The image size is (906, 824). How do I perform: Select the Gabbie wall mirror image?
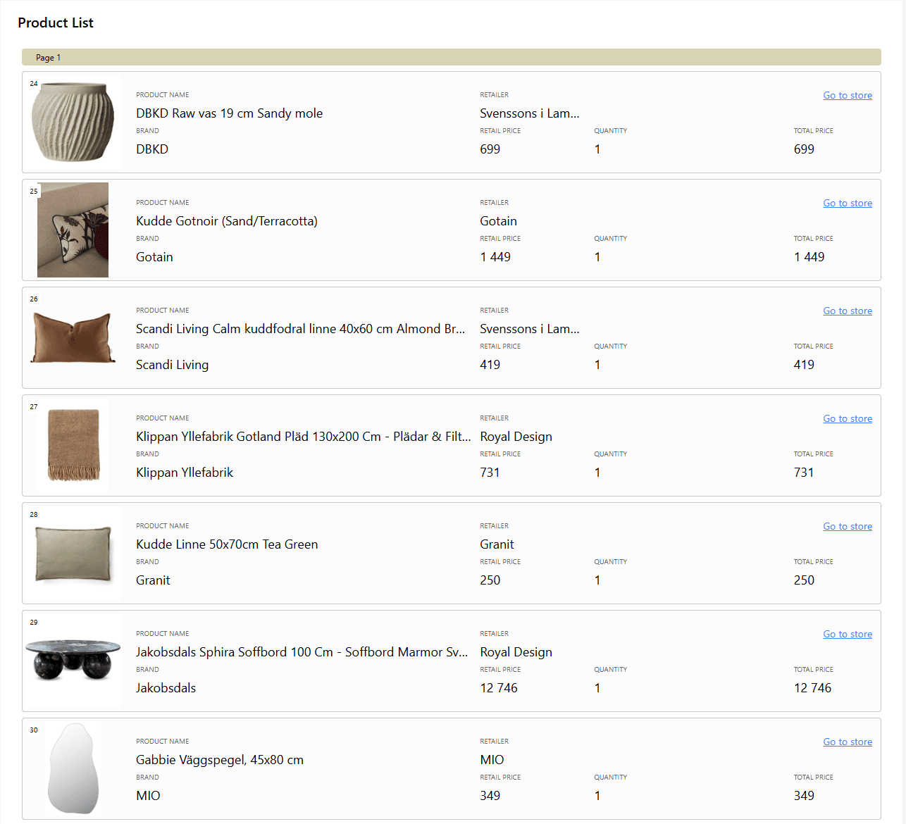(73, 768)
